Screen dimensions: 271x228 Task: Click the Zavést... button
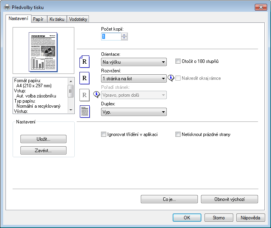[43, 151]
